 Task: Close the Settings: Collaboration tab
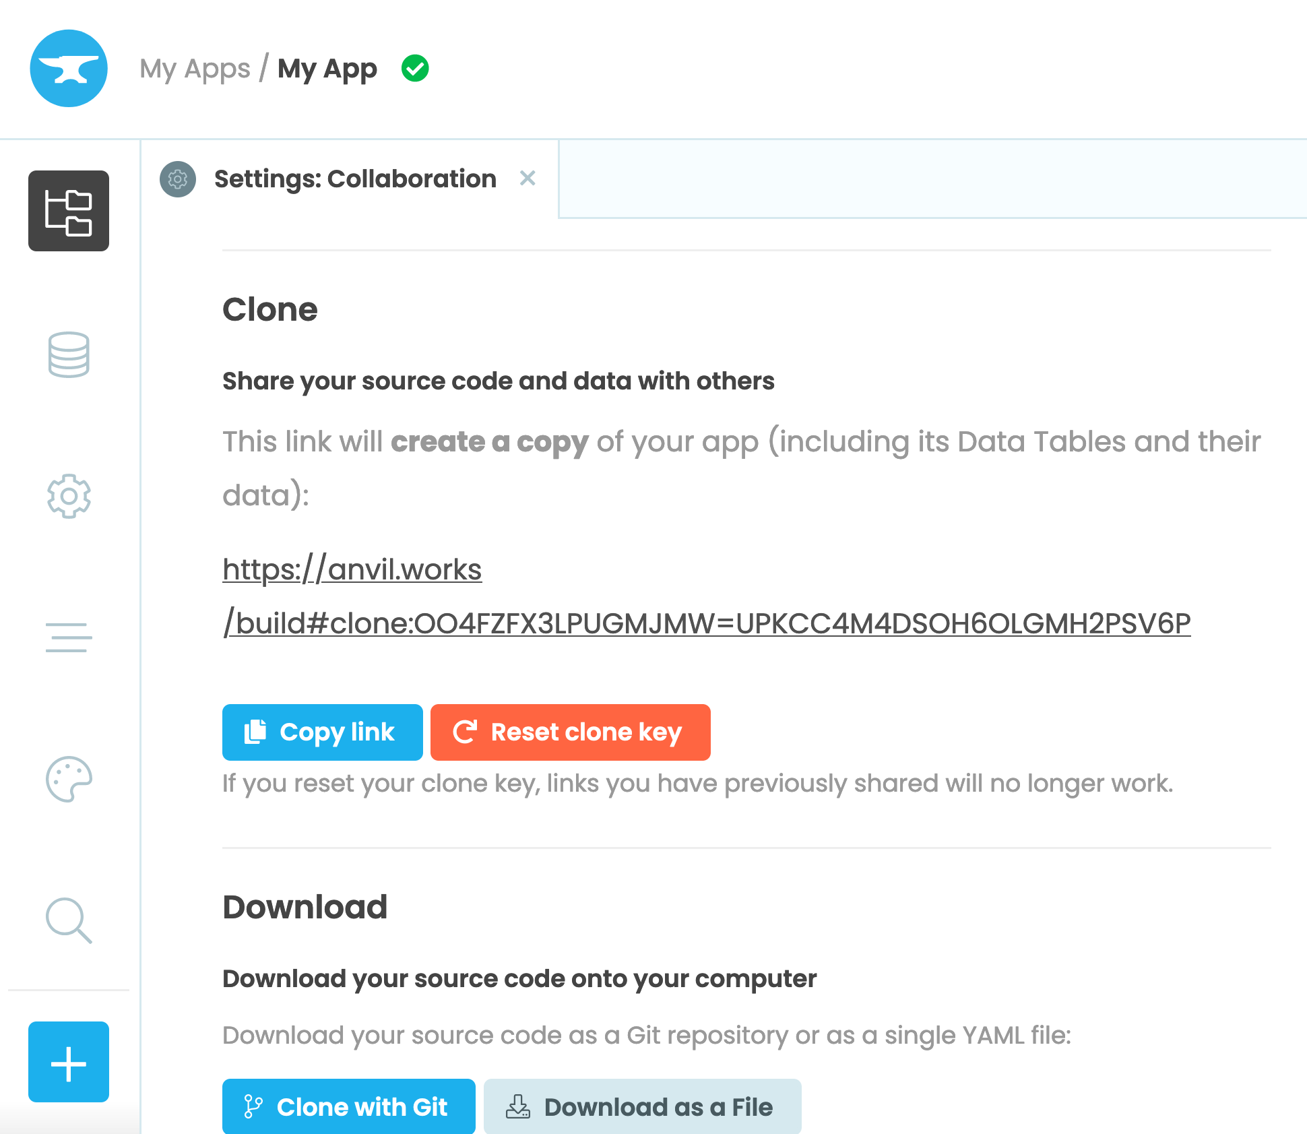click(x=528, y=179)
